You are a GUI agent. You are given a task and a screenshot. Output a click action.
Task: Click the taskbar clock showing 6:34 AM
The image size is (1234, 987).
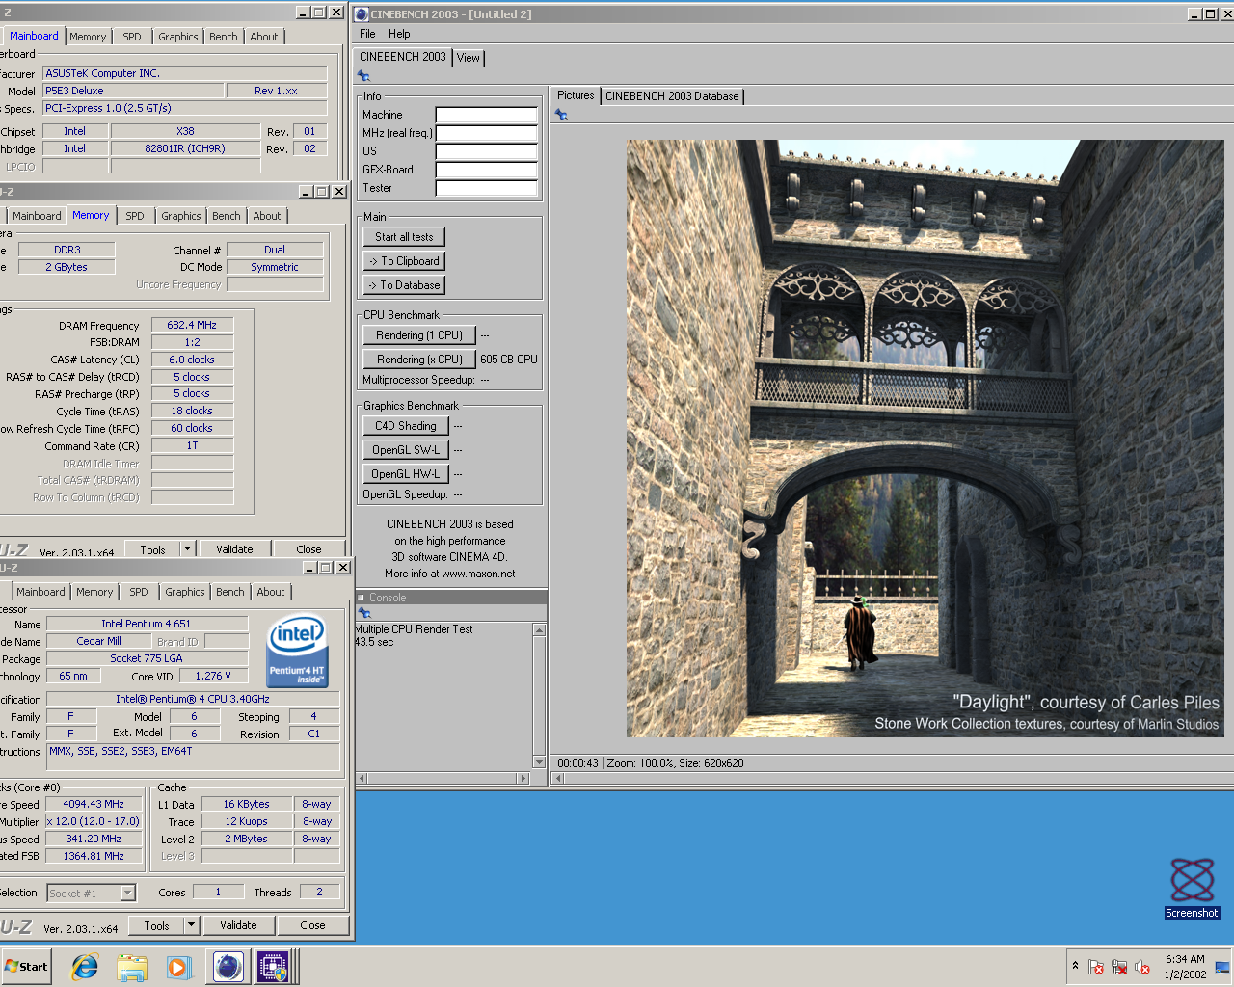[1185, 959]
